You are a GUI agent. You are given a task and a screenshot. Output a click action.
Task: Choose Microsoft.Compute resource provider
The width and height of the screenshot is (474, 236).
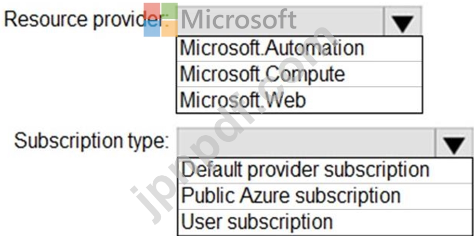[x=299, y=74]
